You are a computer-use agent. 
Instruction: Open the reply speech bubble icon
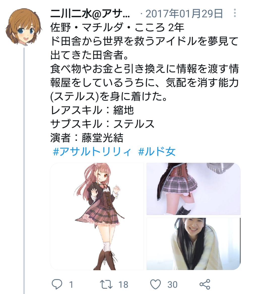point(57,284)
